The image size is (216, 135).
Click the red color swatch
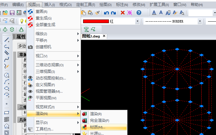(96, 21)
